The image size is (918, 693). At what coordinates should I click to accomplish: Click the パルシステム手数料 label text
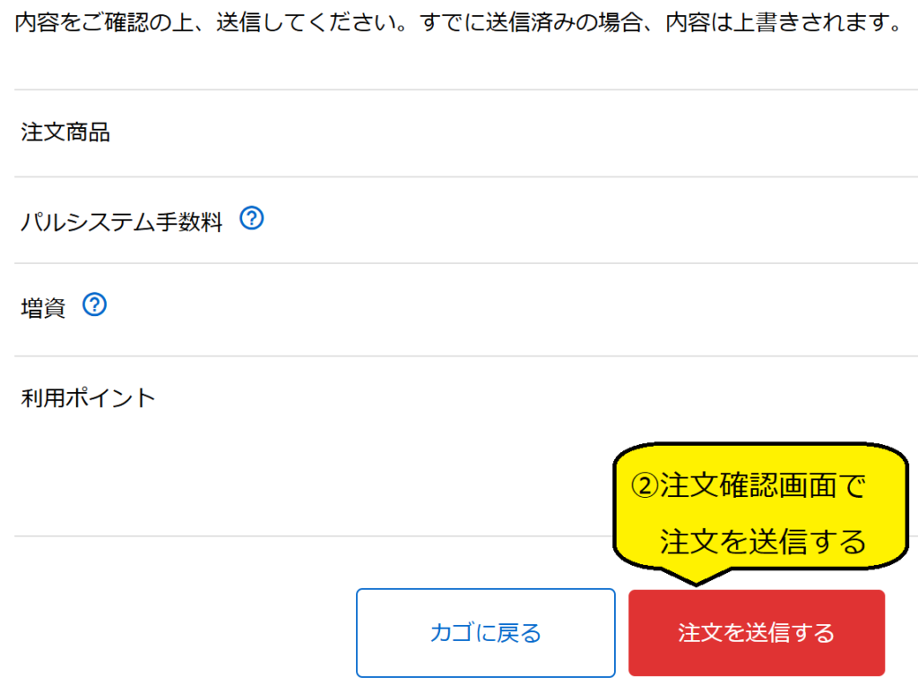[121, 221]
